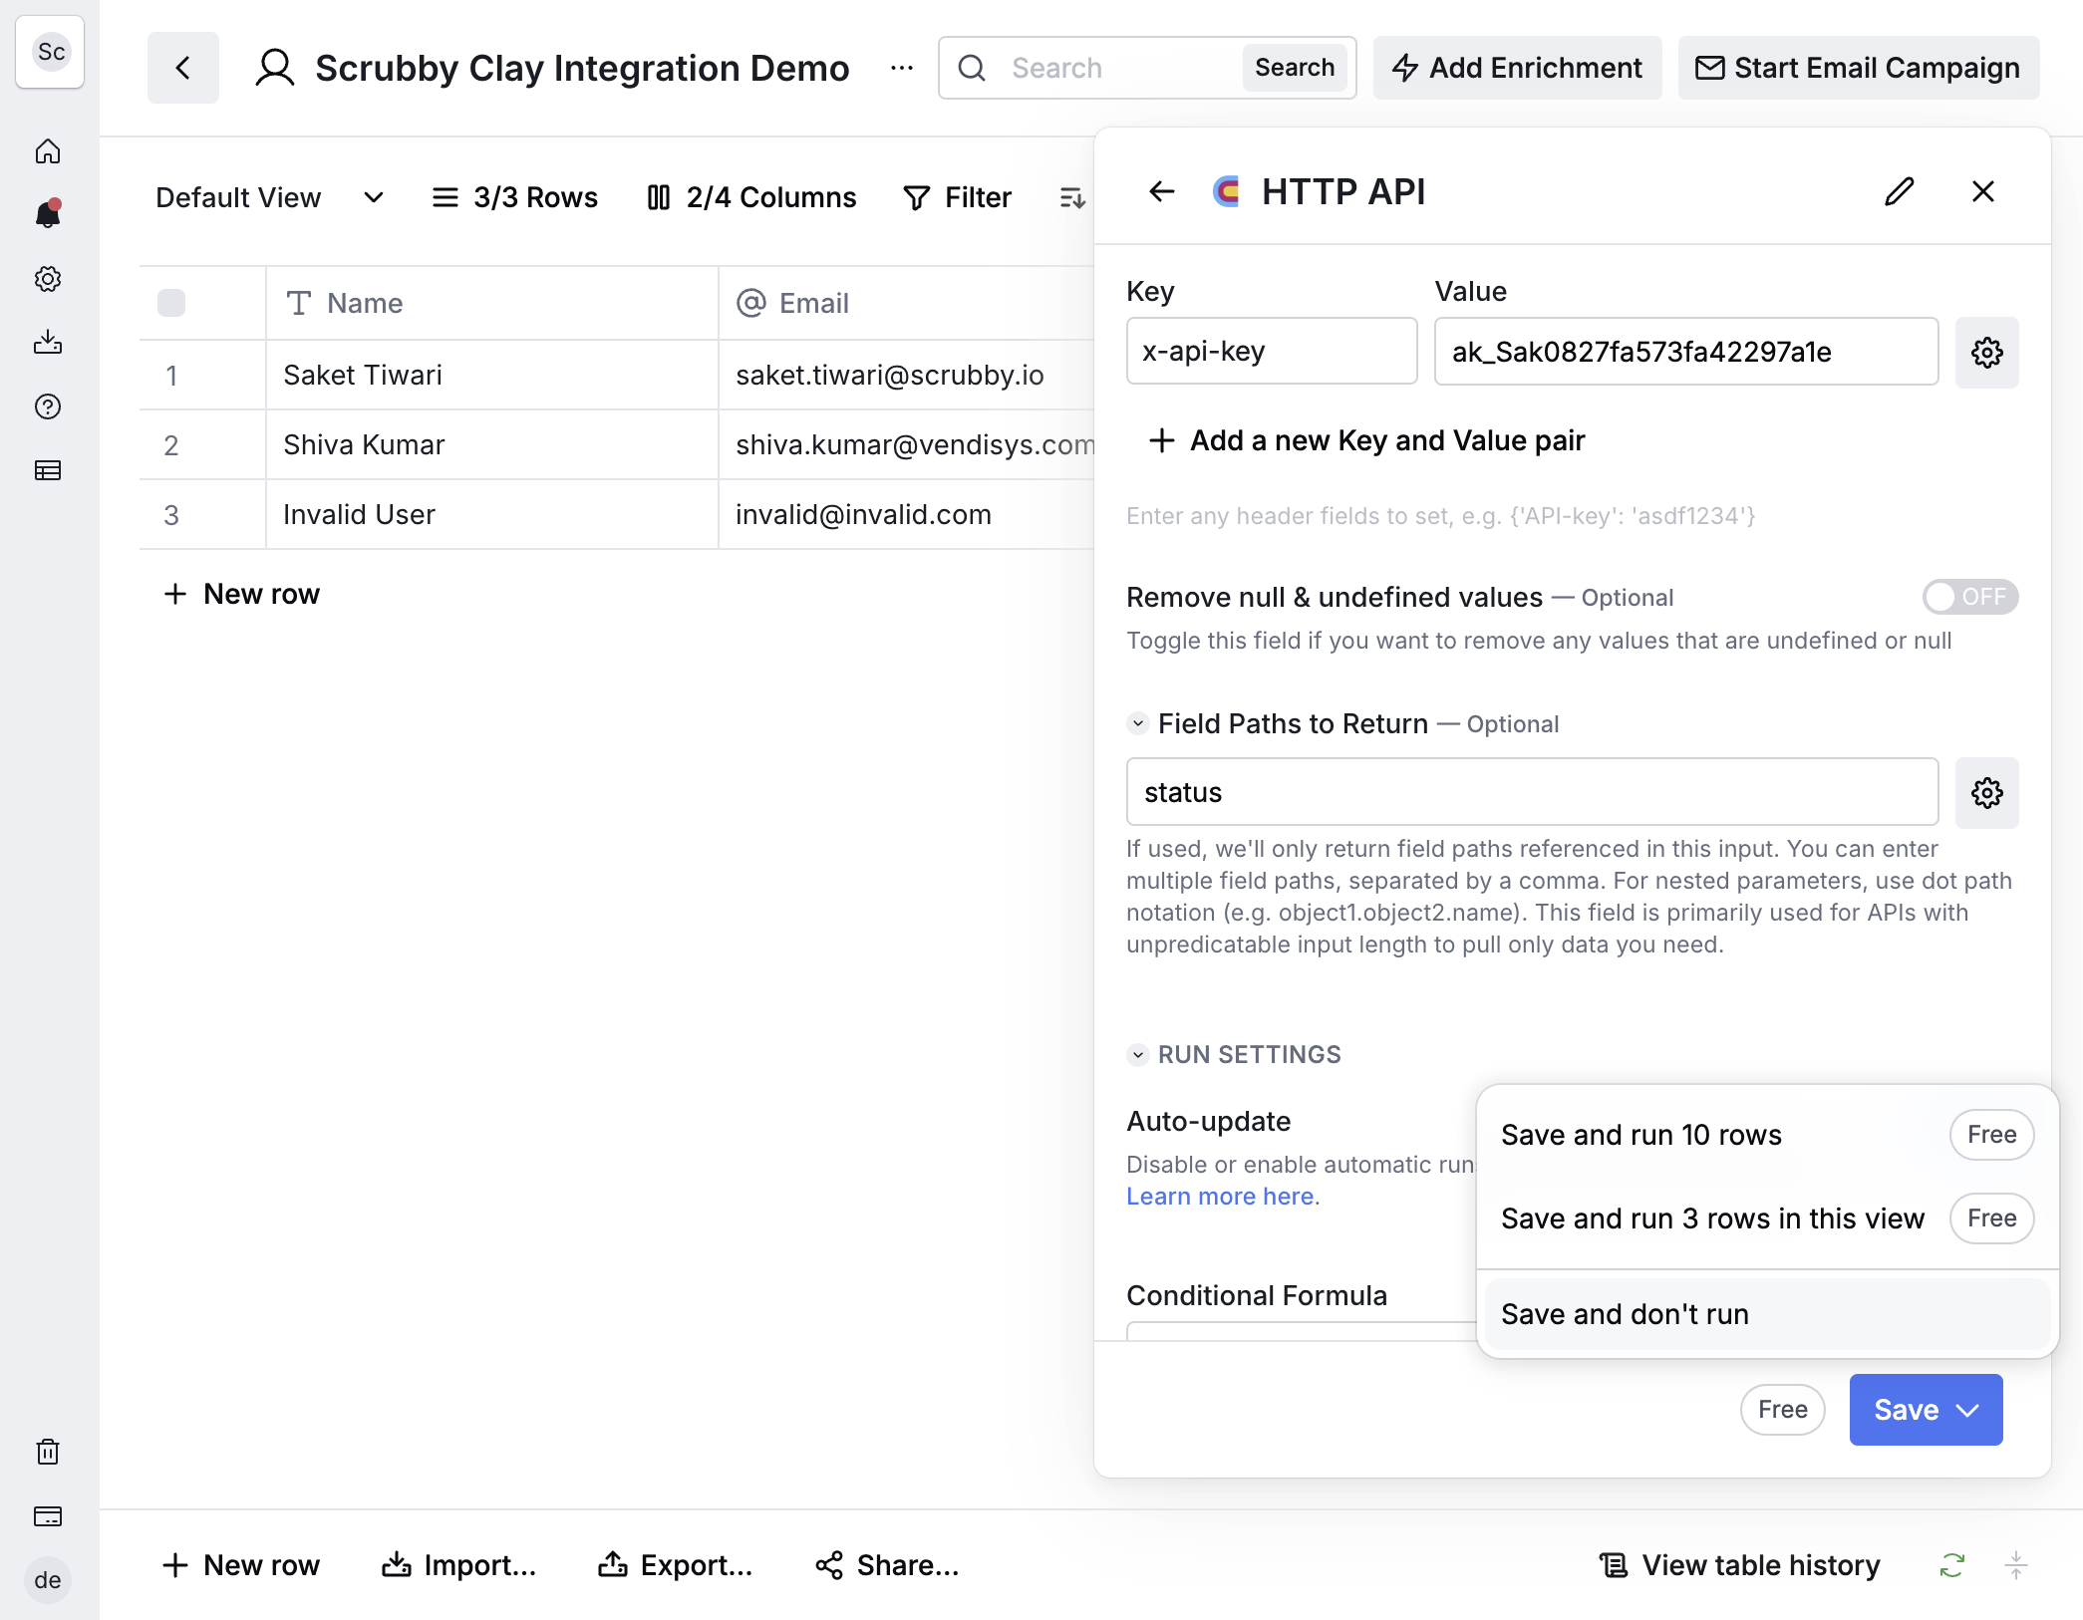Follow the Learn more here link
Screen dimensions: 2083x1620
coord(1220,1197)
